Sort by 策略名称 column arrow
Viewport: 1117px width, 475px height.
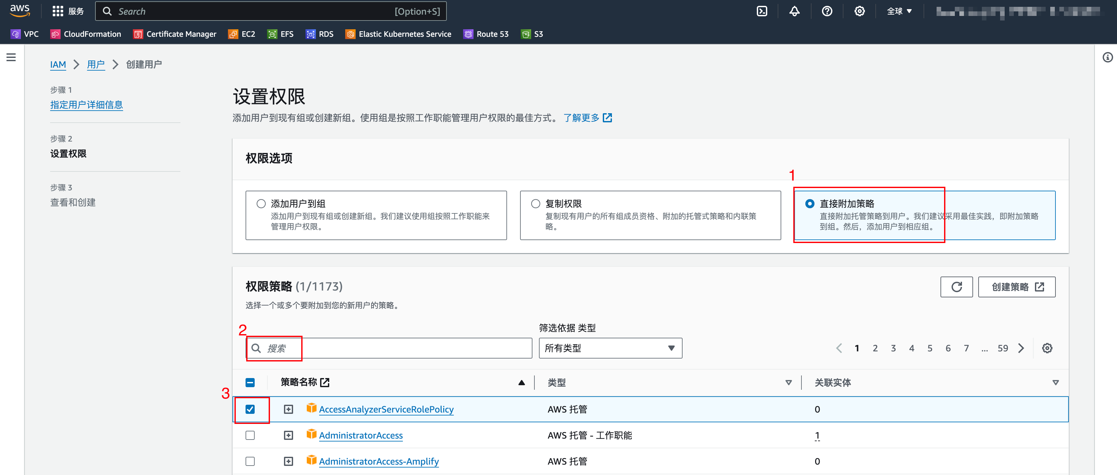coord(521,383)
